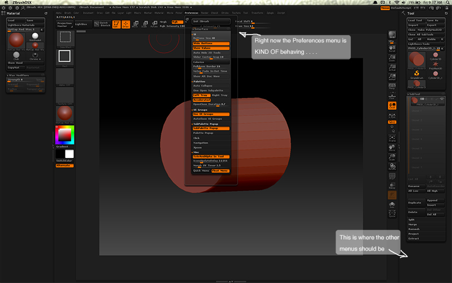Click the Append subtool button
Image resolution: width=452 pixels, height=283 pixels.
435,200
